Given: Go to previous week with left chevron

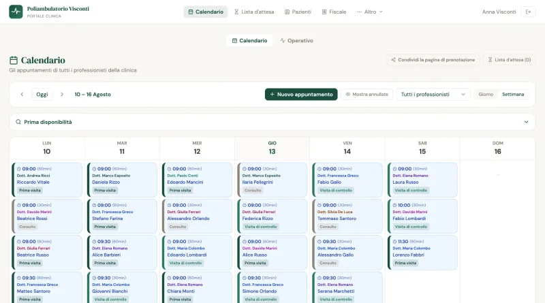Looking at the screenshot, I should pos(22,94).
